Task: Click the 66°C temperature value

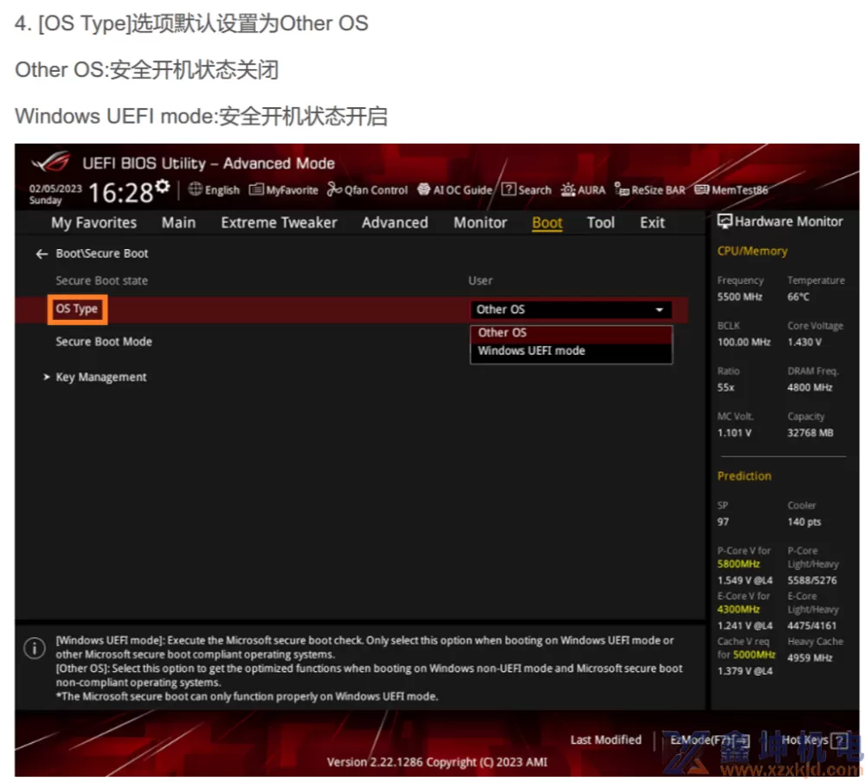Action: [798, 298]
